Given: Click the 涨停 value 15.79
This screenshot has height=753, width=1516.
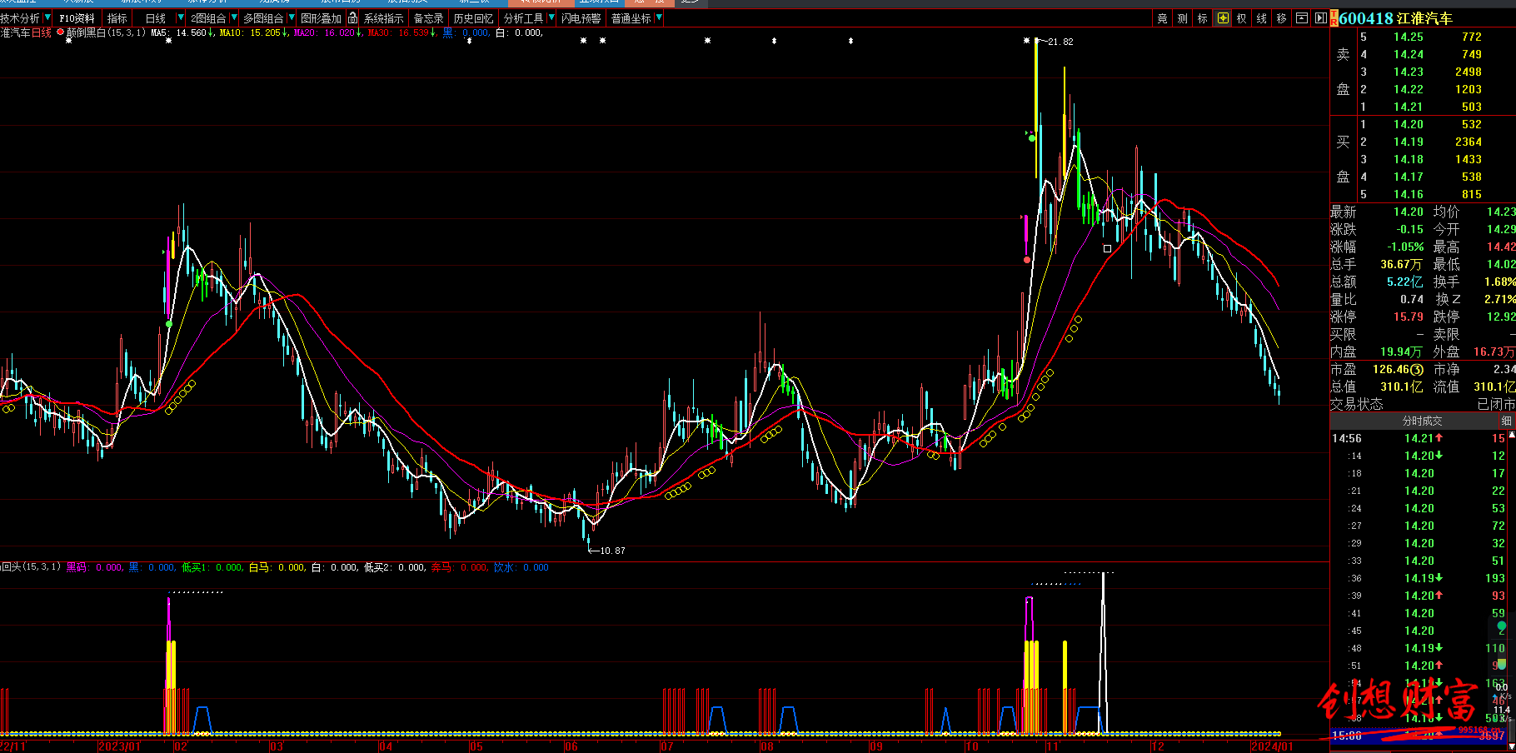Looking at the screenshot, I should [1409, 317].
